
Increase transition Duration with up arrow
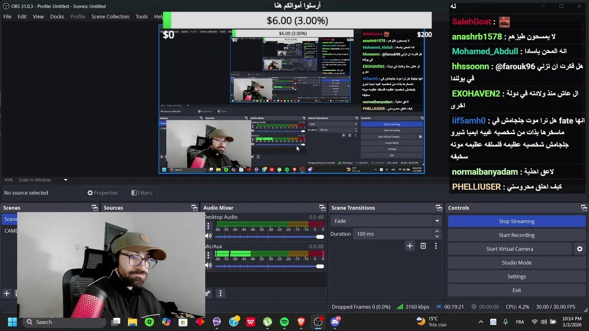pyautogui.click(x=437, y=231)
